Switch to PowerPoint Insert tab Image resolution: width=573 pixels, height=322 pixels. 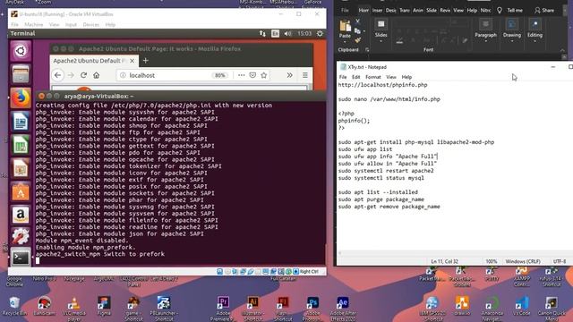(x=377, y=10)
